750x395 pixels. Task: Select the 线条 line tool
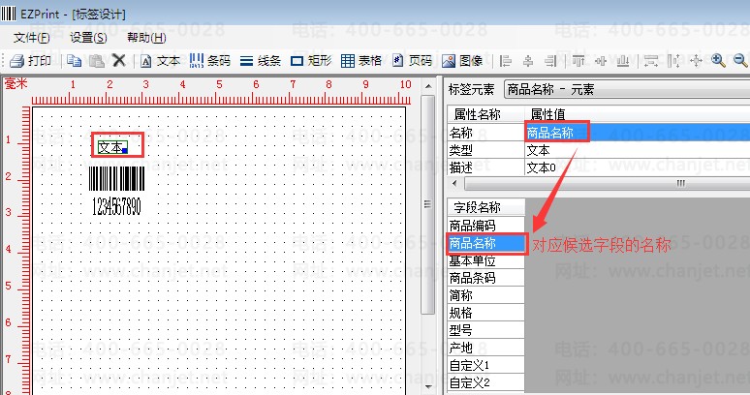pyautogui.click(x=261, y=60)
